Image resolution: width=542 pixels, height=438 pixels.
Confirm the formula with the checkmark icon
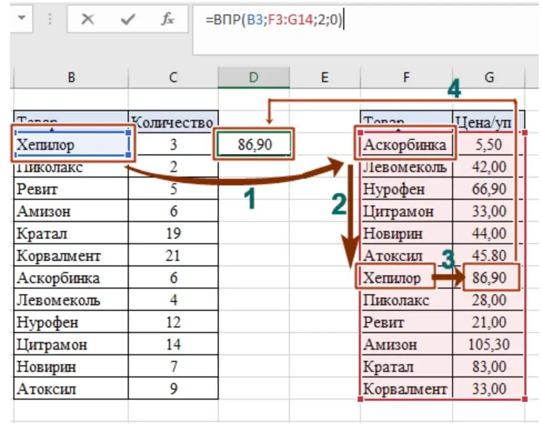pos(128,19)
